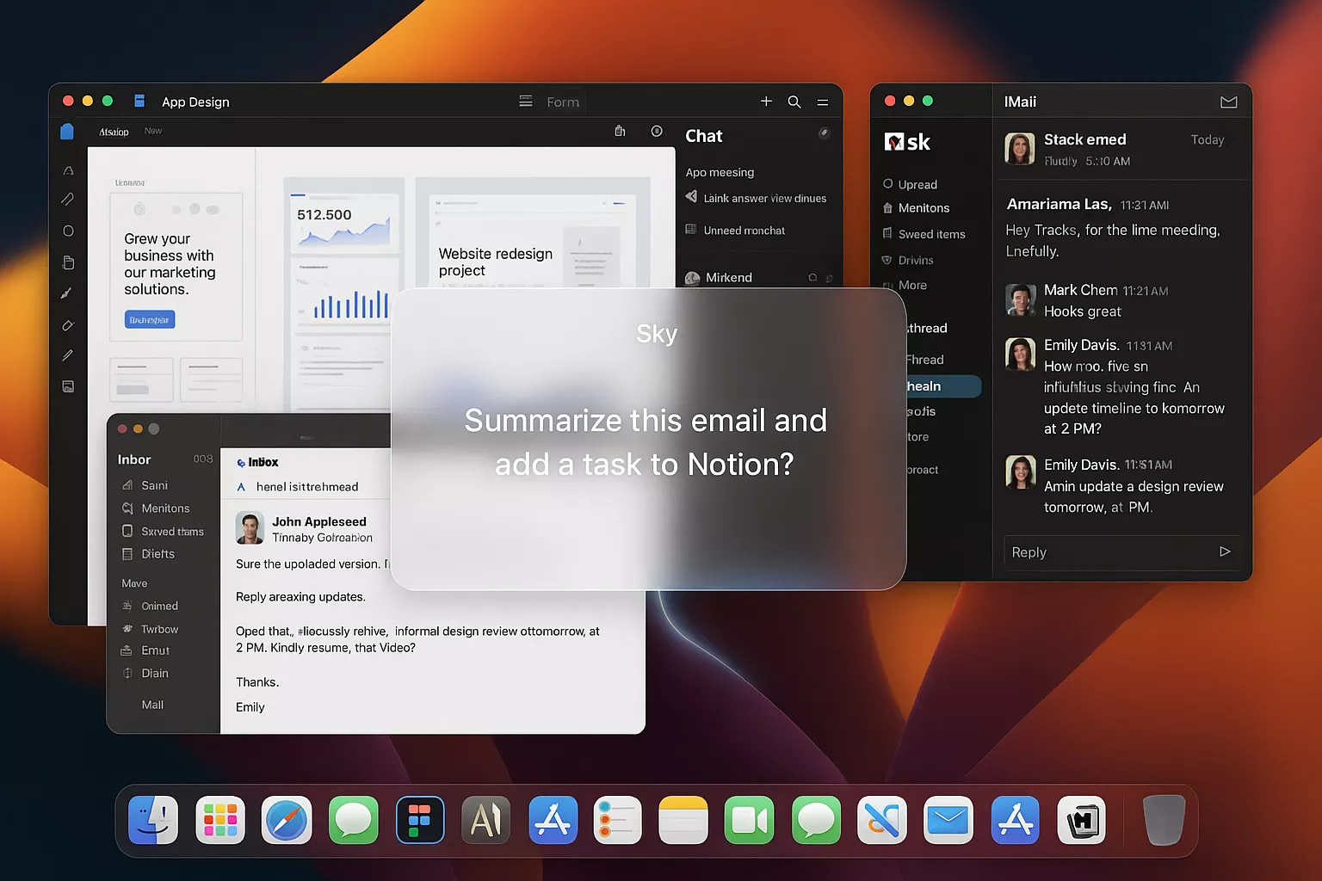
Task: Open Emily Davis design review message
Action: (1132, 486)
